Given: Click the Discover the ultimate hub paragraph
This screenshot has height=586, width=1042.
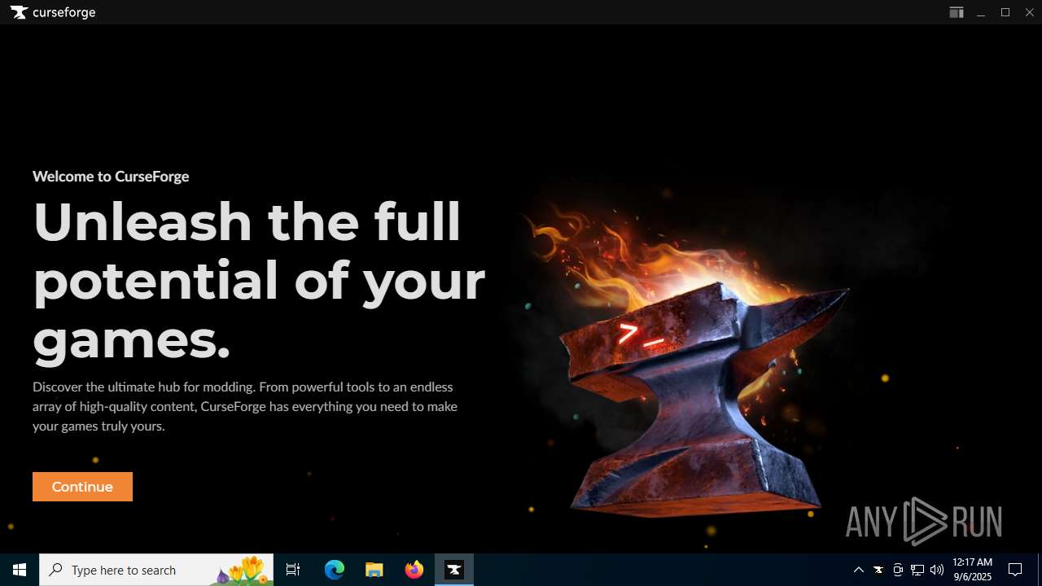Looking at the screenshot, I should [x=245, y=406].
